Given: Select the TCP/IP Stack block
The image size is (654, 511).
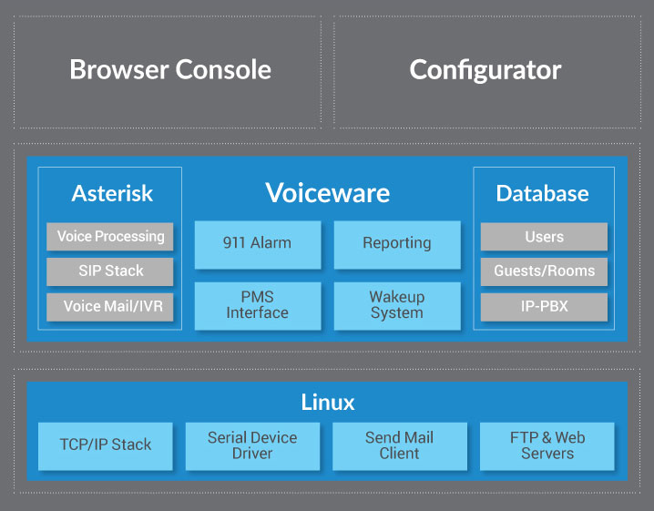Looking at the screenshot, I should (105, 446).
